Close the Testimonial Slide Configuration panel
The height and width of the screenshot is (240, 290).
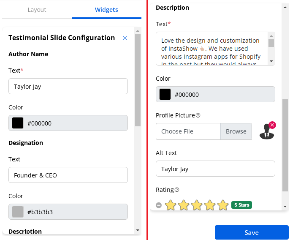125,38
